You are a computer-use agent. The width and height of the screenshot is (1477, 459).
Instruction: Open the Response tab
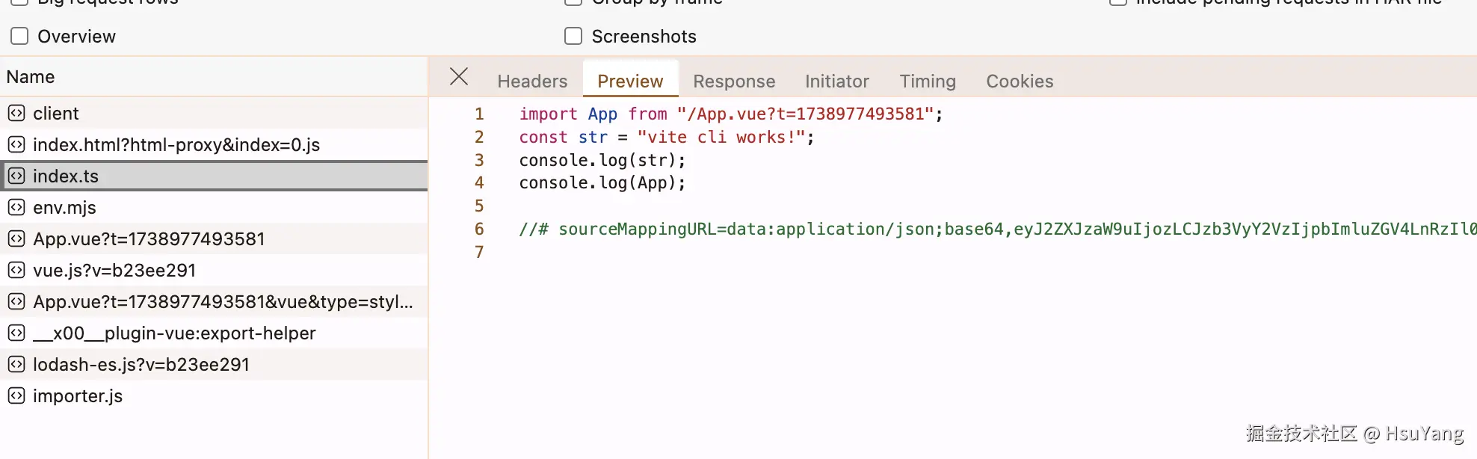734,81
